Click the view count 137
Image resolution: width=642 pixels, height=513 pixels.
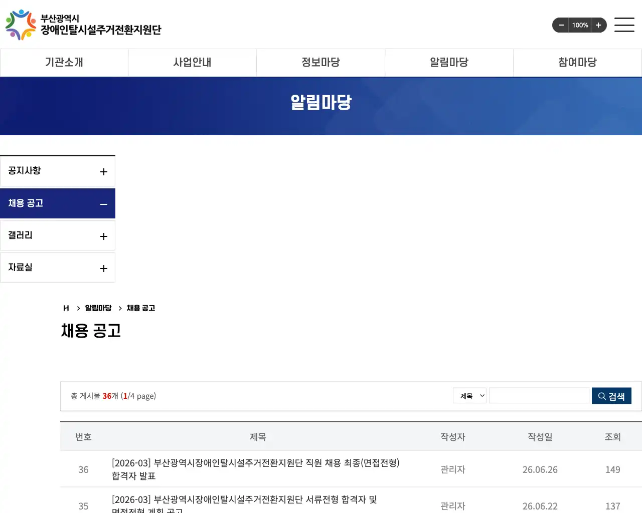click(613, 506)
